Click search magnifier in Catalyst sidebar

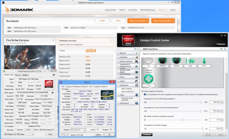[135, 49]
